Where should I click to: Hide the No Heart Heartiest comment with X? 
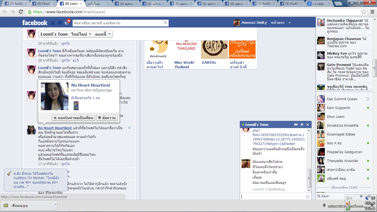pos(130,128)
